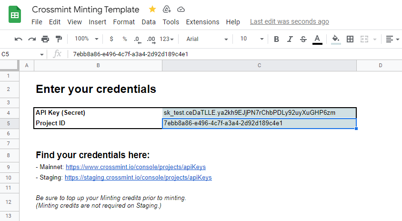Toggle strikethrough formatting
The image size is (402, 221).
(x=303, y=39)
